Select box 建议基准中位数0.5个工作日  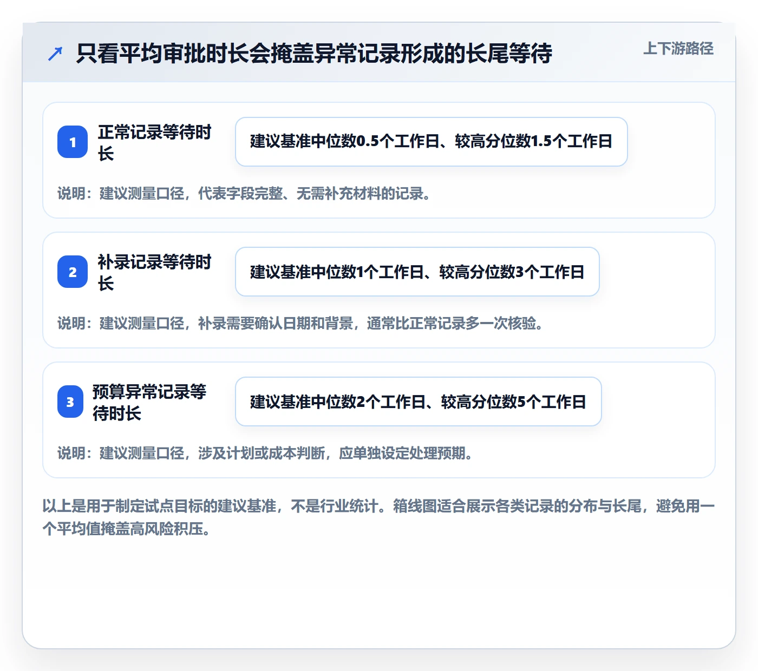click(432, 142)
